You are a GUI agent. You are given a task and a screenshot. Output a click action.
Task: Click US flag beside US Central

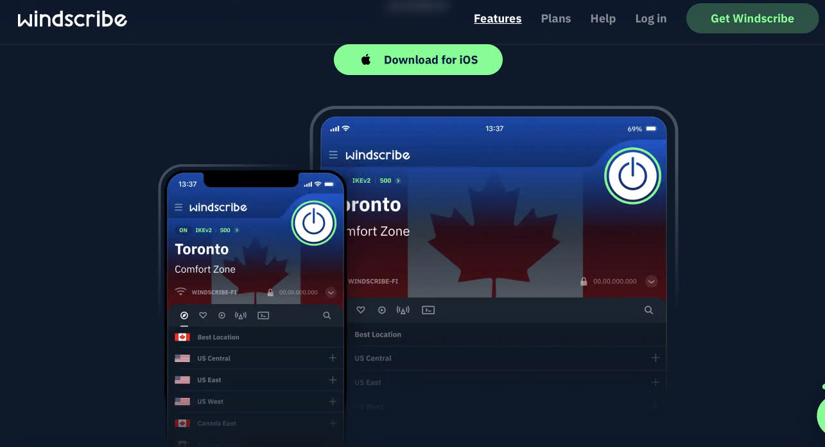click(182, 358)
